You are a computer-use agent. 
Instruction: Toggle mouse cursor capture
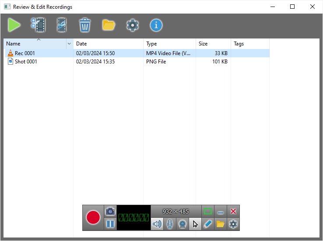click(x=195, y=224)
